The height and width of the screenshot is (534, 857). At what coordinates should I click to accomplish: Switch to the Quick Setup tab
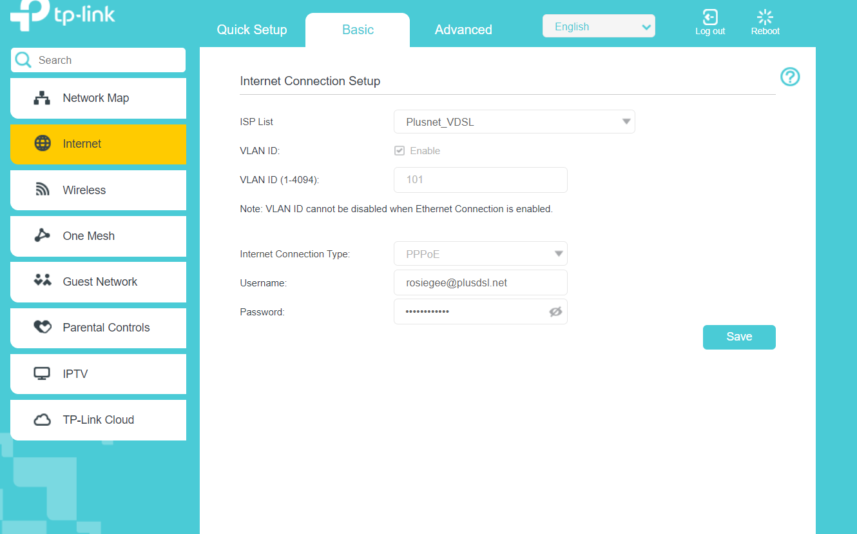coord(251,30)
